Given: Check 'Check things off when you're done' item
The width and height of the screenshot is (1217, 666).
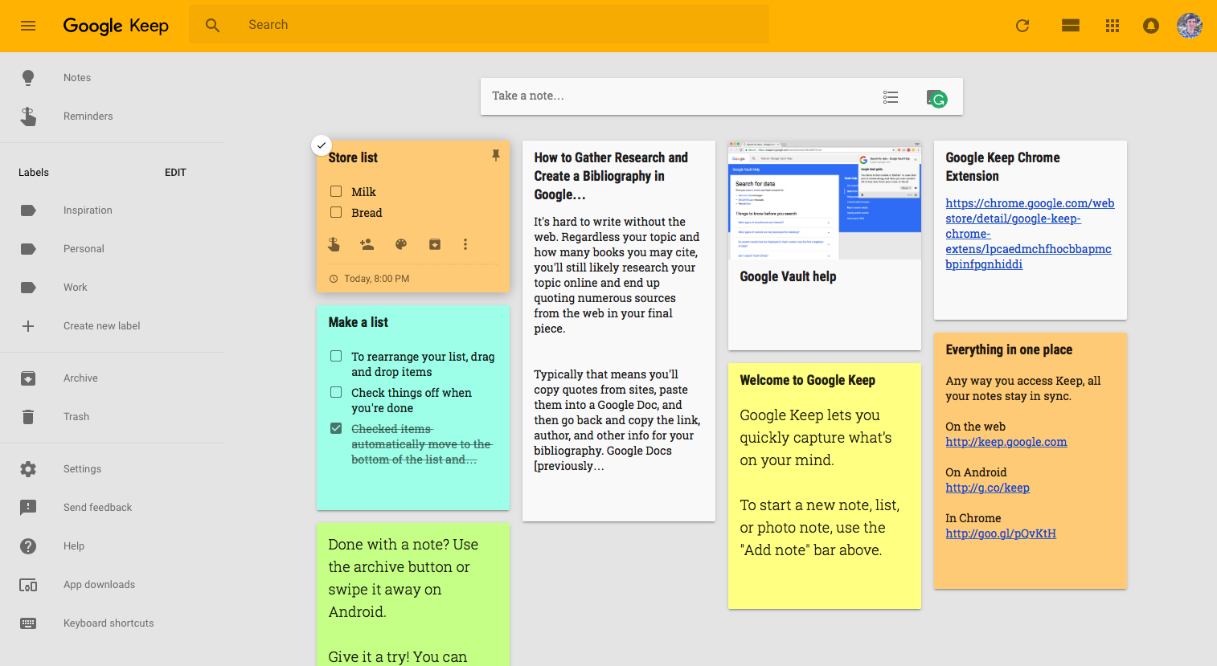Looking at the screenshot, I should pos(335,392).
